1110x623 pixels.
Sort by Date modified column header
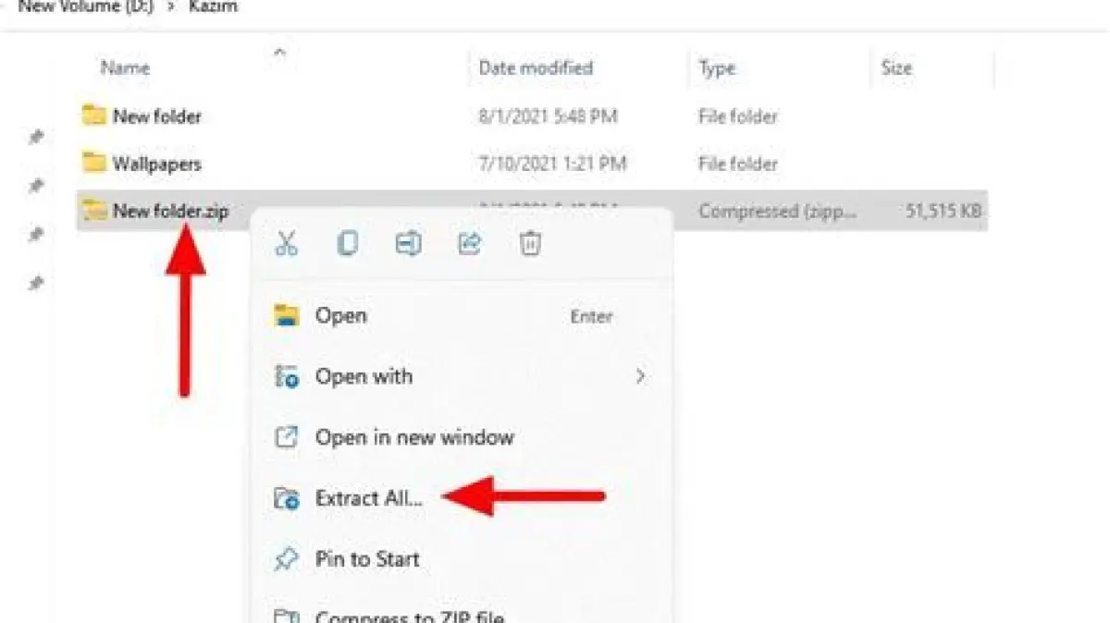pos(536,67)
